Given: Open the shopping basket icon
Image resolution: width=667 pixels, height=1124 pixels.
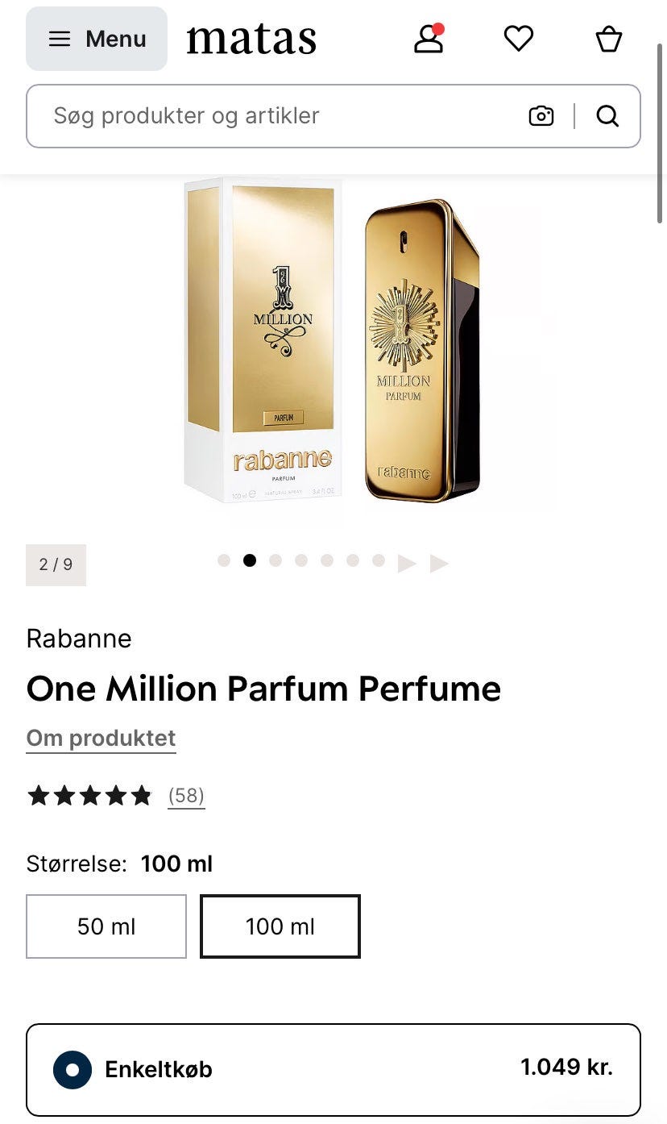Looking at the screenshot, I should pyautogui.click(x=609, y=38).
